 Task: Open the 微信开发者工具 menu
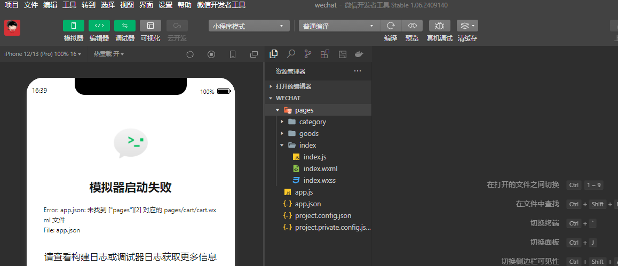coord(221,5)
